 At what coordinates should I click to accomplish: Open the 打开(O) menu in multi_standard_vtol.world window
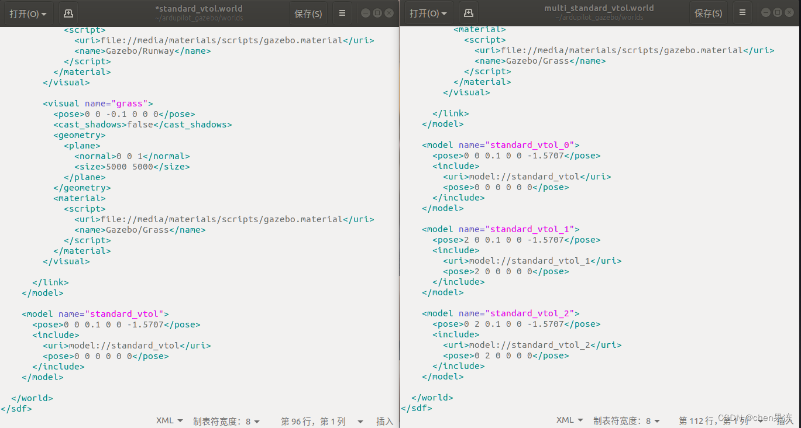(428, 13)
